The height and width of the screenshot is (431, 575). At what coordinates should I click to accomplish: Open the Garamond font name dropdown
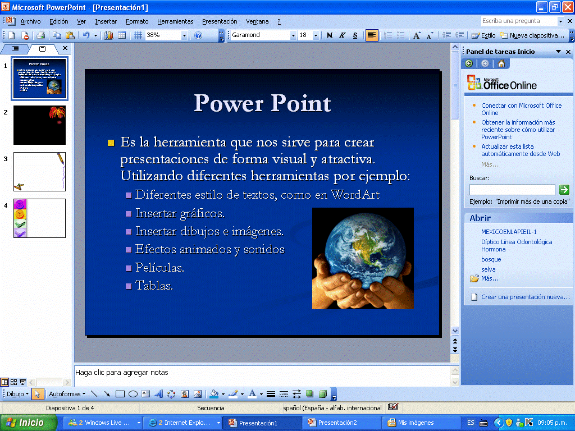[x=293, y=35]
